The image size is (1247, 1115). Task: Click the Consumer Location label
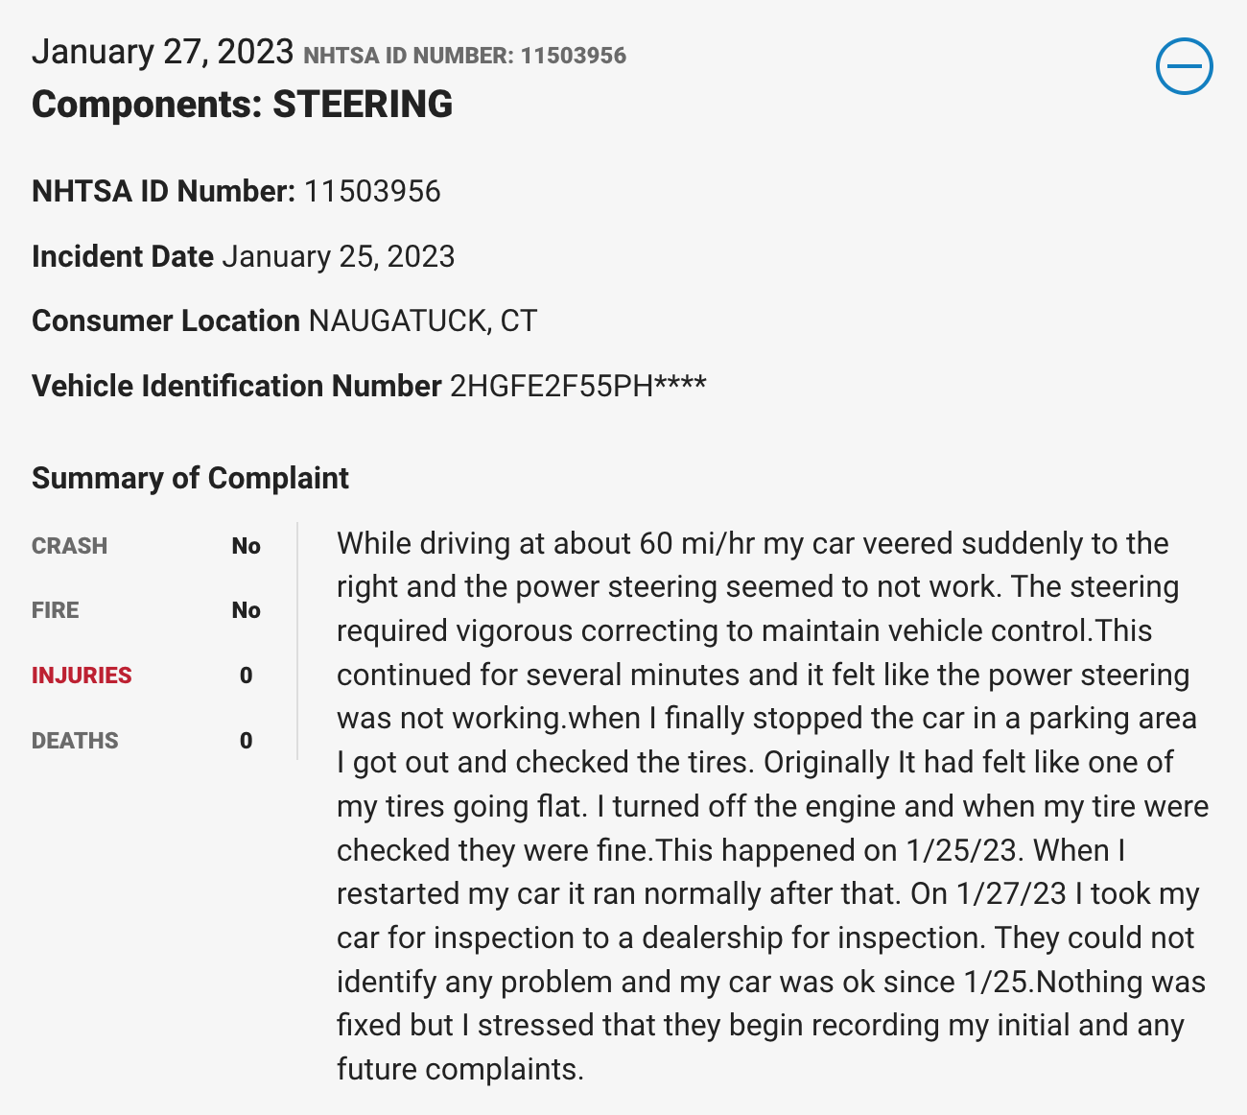click(x=165, y=320)
